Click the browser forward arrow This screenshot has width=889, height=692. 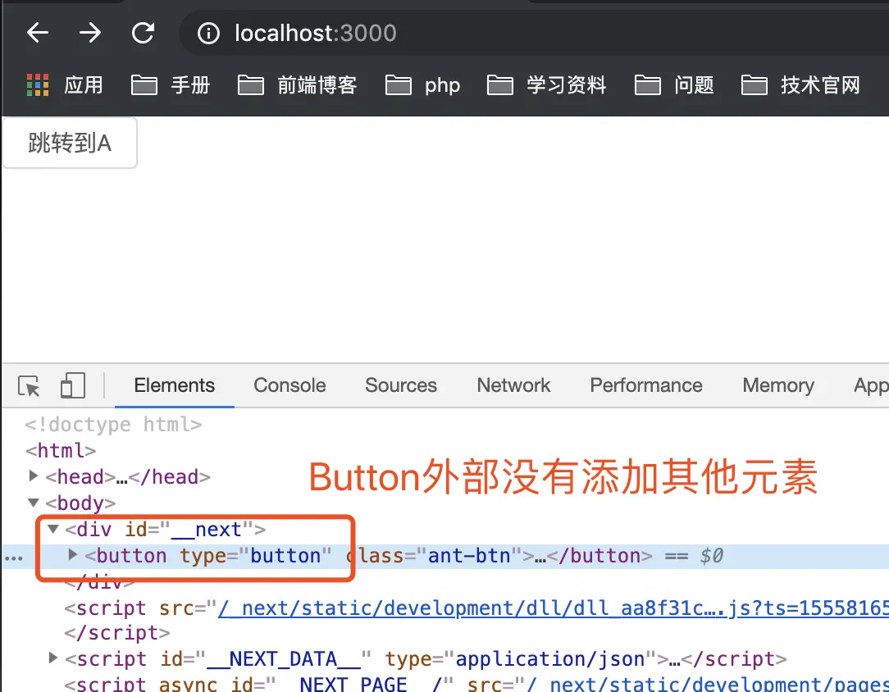[x=90, y=33]
